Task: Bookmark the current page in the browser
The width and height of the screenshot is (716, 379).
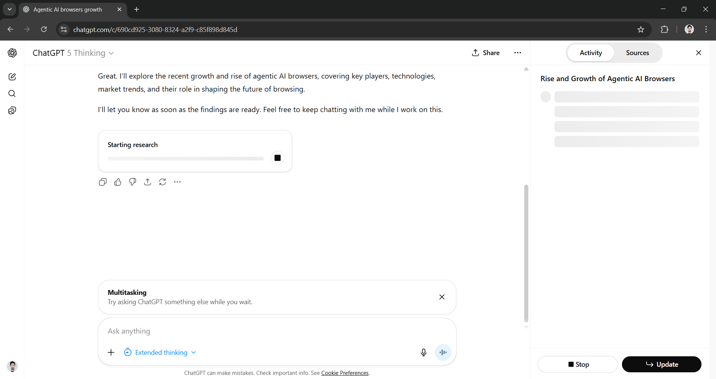Action: [641, 29]
